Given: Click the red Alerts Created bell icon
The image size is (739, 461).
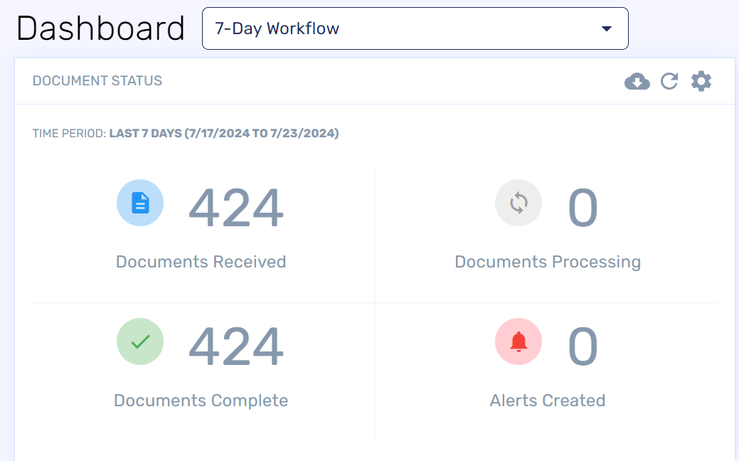Looking at the screenshot, I should [x=519, y=341].
